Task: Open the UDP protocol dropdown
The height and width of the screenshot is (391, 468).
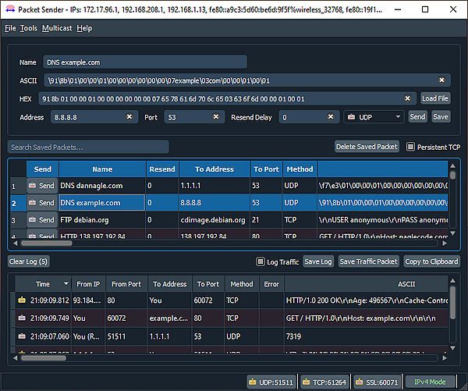Action: coord(374,117)
